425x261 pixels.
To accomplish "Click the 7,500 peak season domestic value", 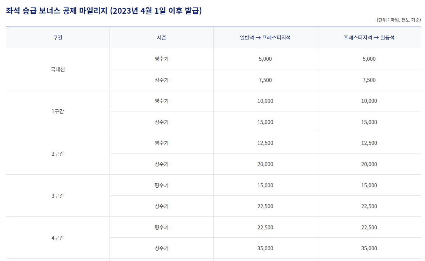I will (x=265, y=79).
